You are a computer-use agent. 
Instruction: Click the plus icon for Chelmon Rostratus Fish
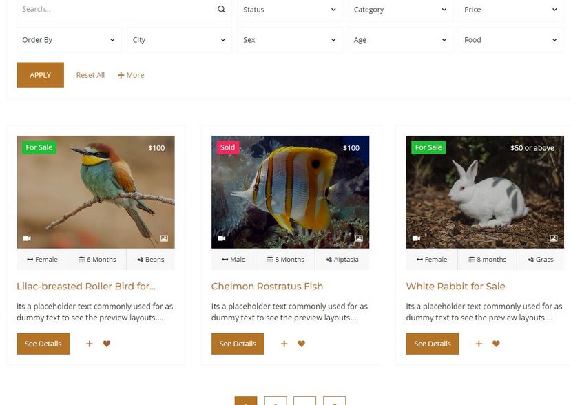point(284,344)
